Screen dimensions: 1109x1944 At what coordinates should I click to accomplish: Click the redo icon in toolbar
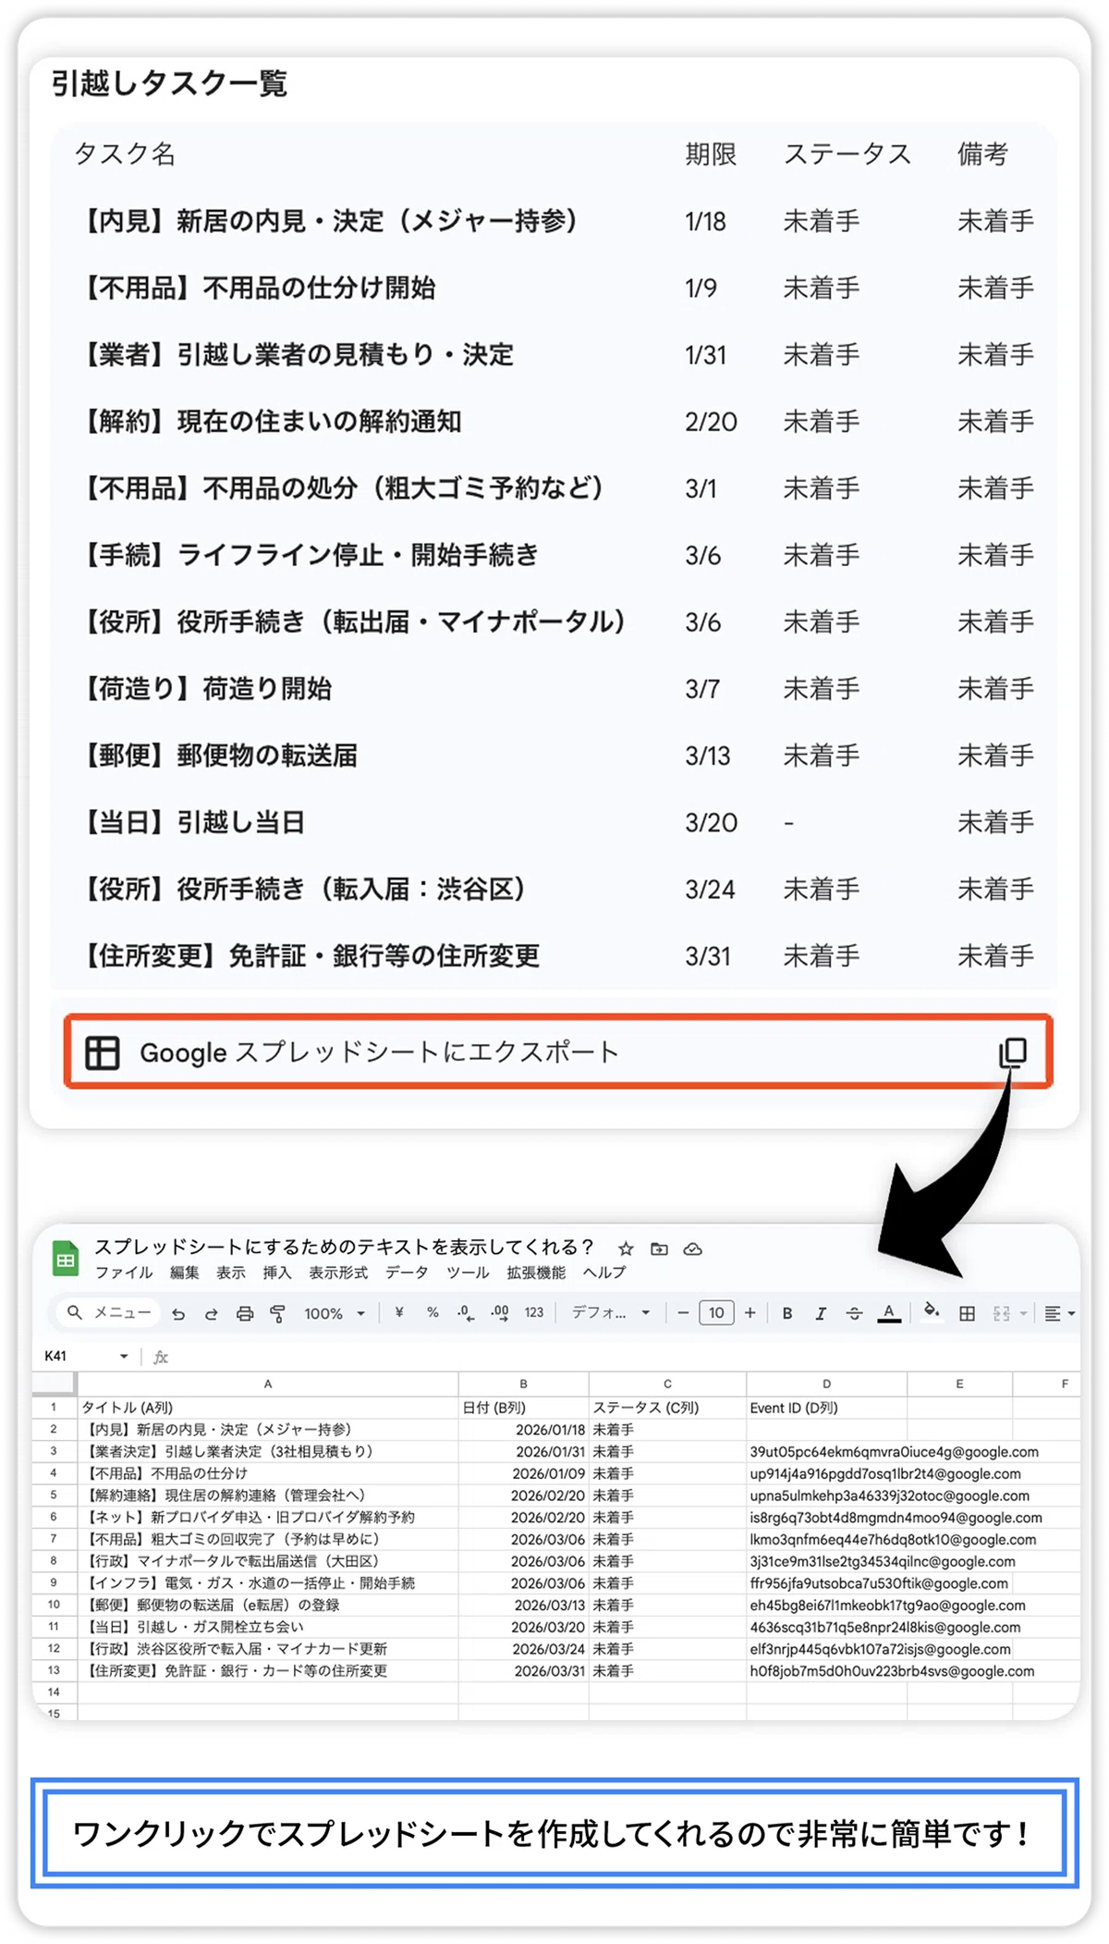coord(211,1313)
